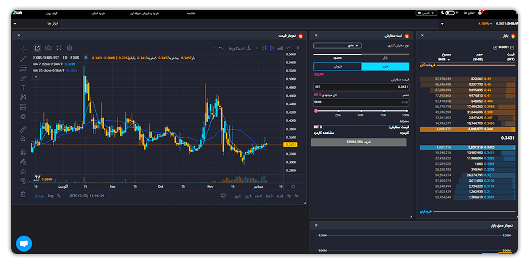Click the buy SHIBA INU submit button

[359, 142]
